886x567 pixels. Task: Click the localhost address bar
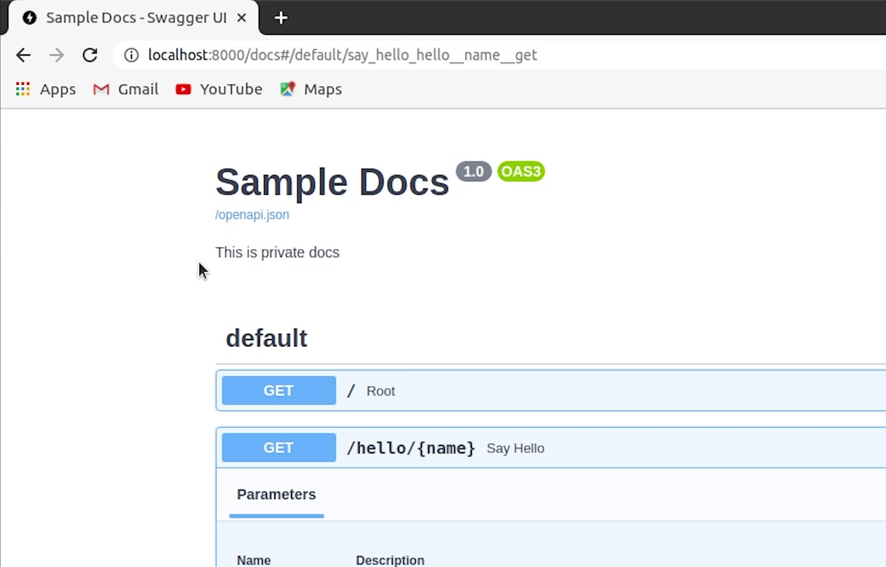[x=343, y=55]
